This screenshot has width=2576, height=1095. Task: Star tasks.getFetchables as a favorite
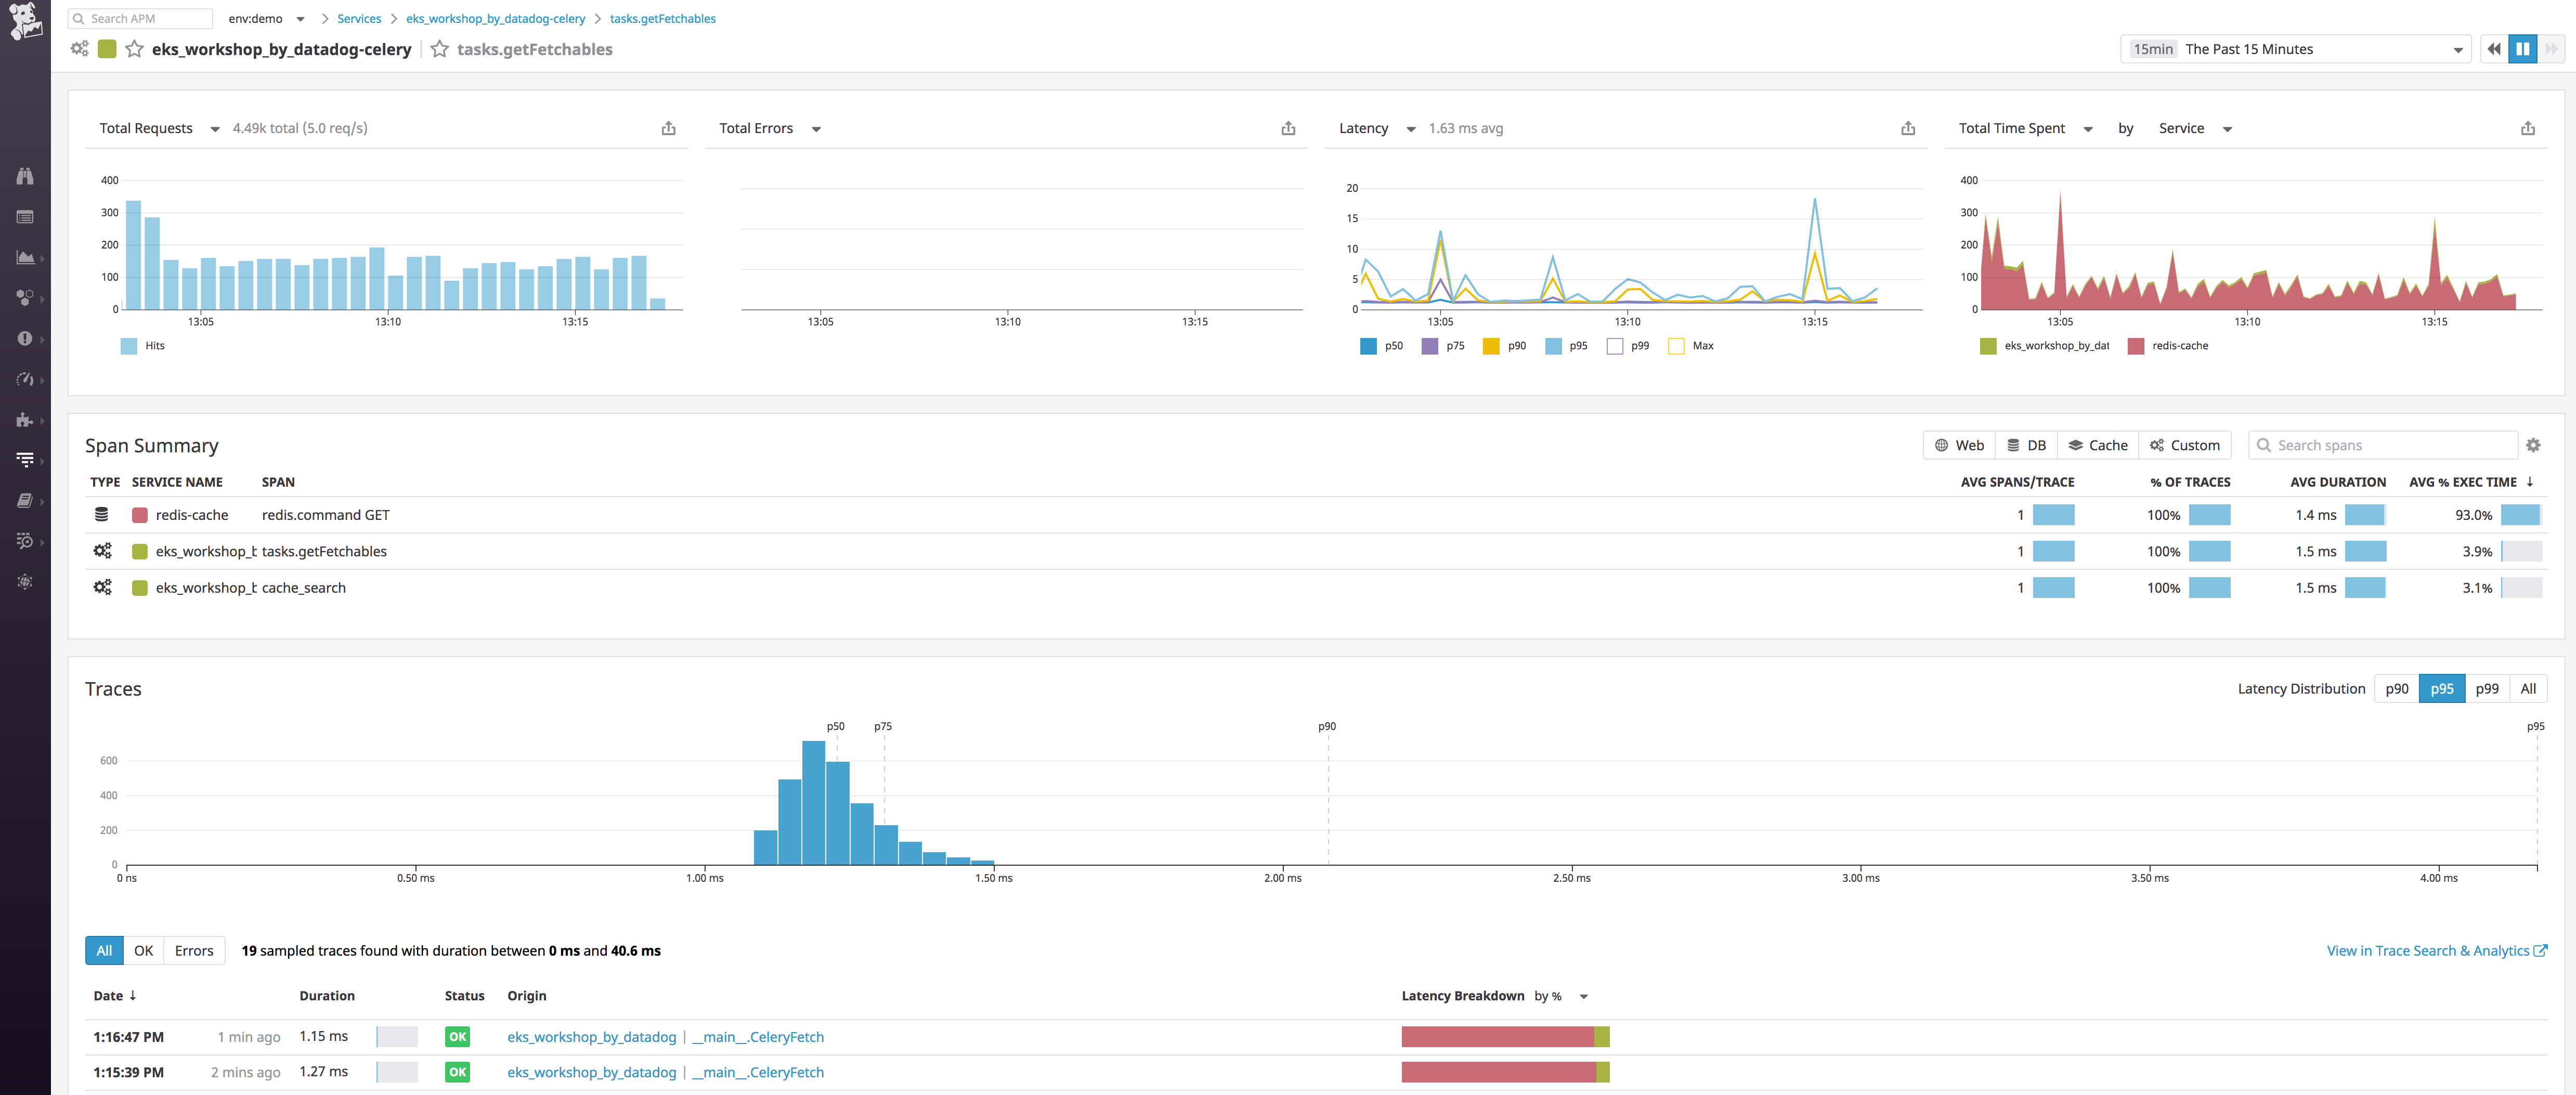[x=439, y=48]
